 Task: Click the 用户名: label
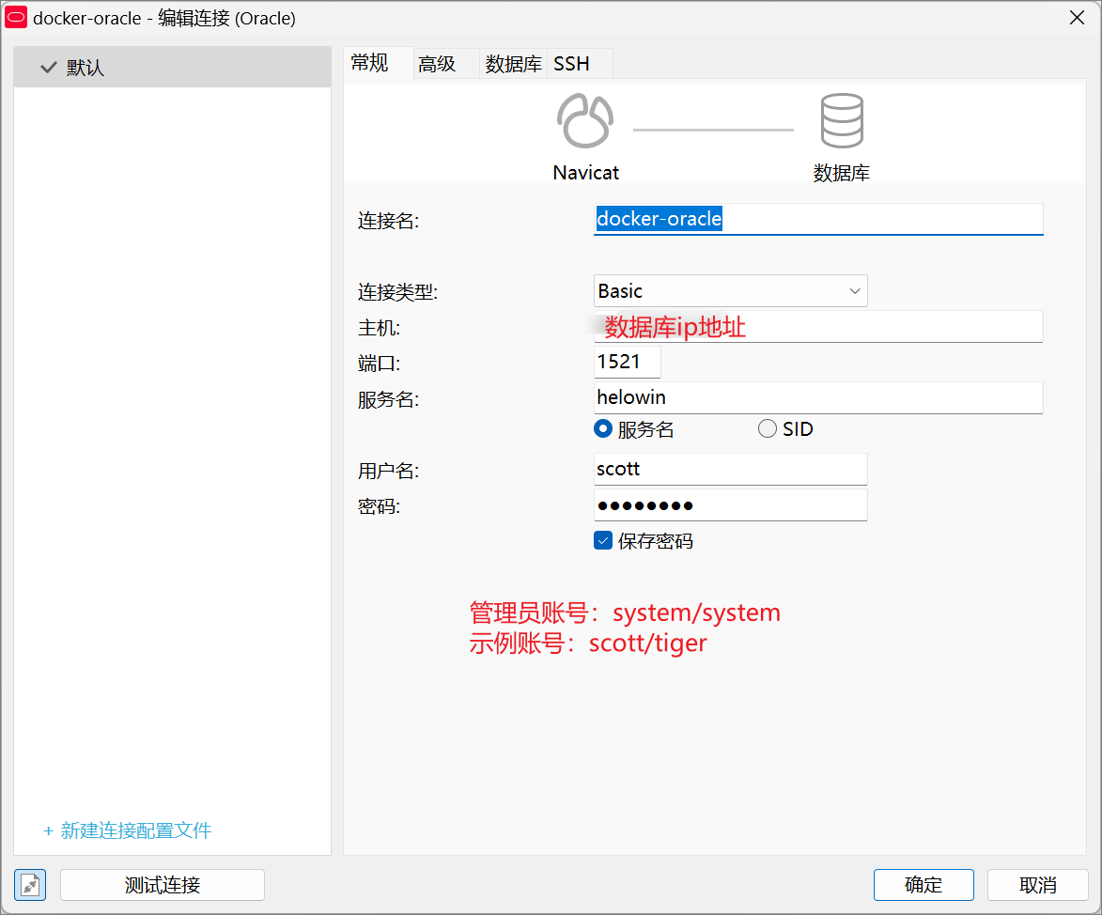[388, 470]
